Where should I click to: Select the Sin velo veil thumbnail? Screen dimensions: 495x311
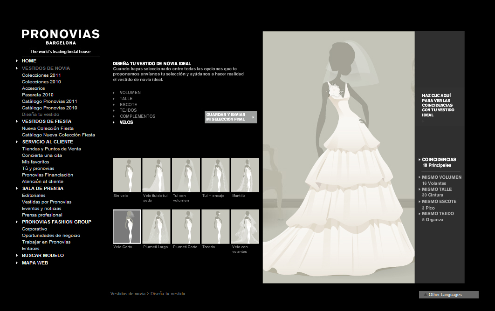[x=127, y=175]
